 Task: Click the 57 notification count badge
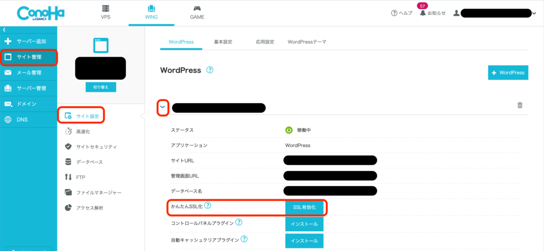tap(422, 6)
